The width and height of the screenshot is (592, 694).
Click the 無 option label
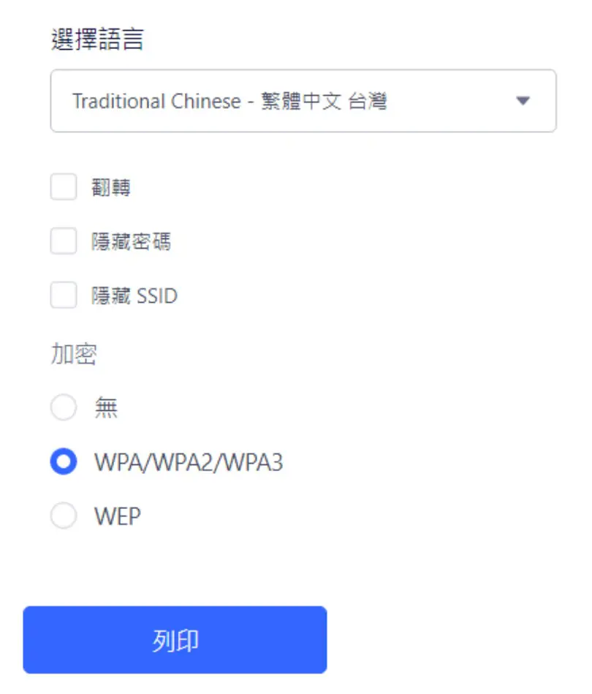106,407
